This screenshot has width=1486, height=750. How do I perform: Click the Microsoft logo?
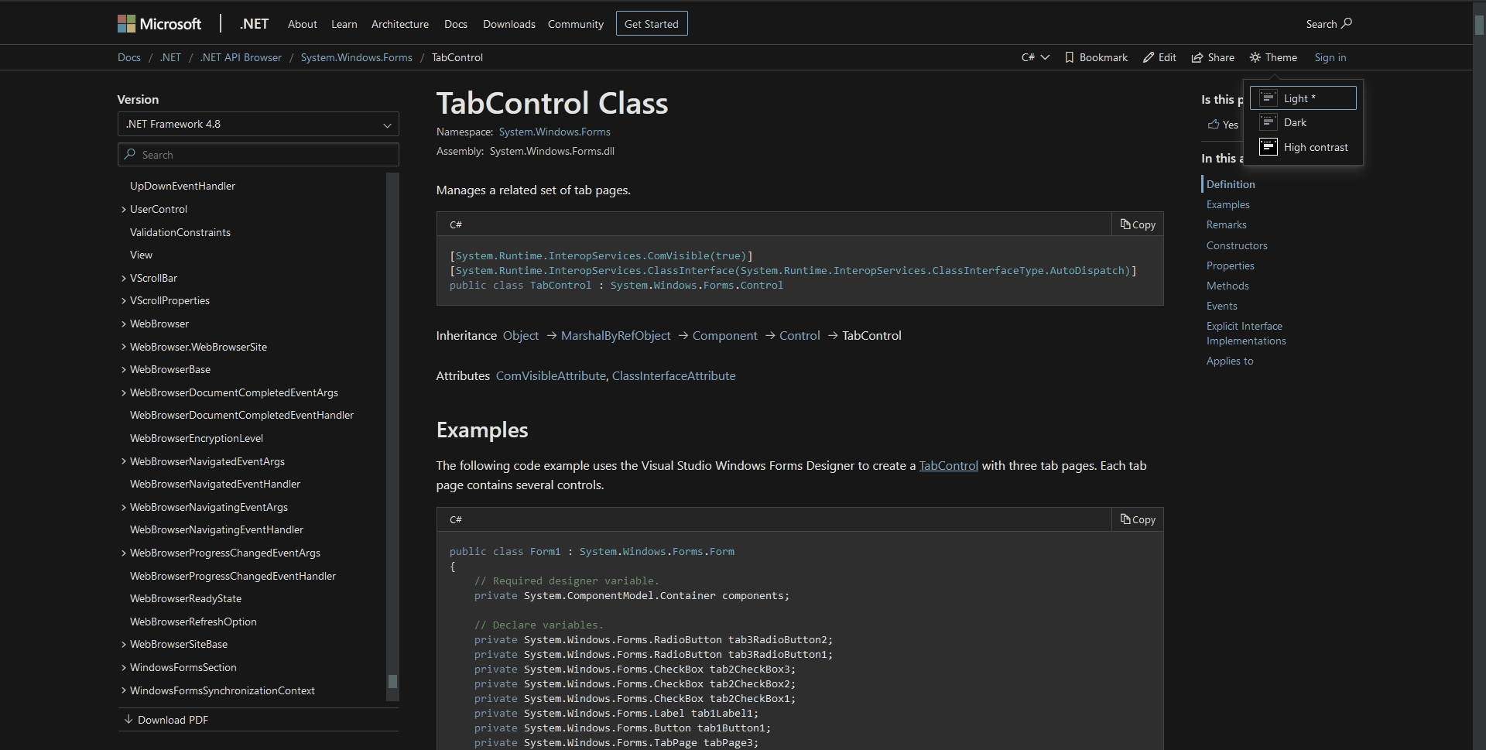click(x=159, y=24)
